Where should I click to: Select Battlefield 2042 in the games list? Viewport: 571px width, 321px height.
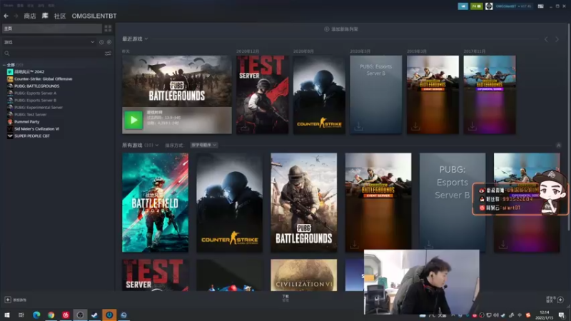29,72
